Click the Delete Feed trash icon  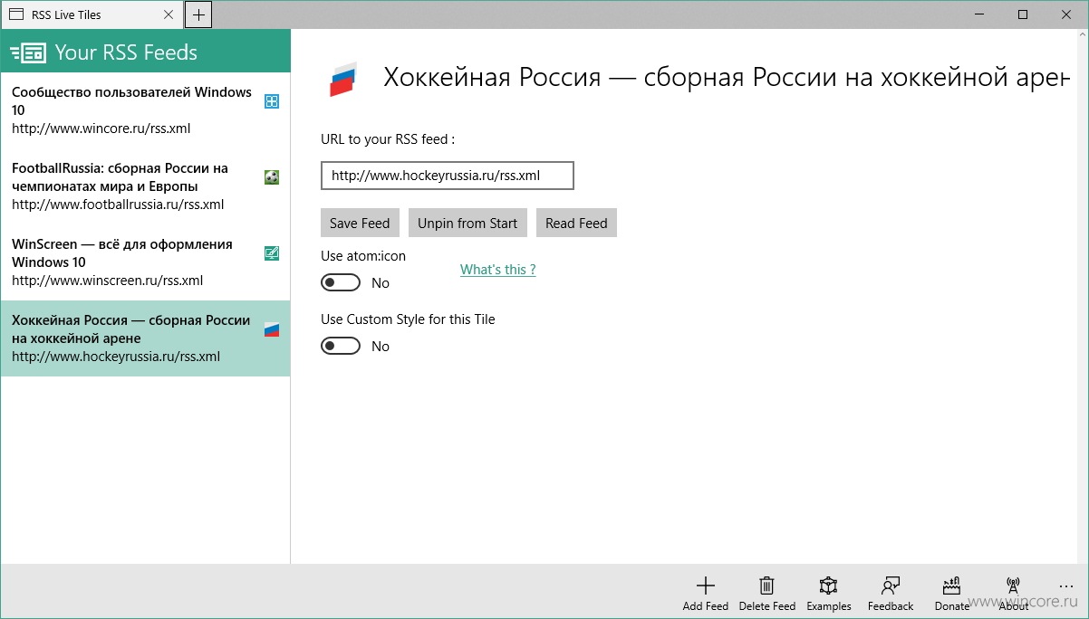(x=766, y=586)
